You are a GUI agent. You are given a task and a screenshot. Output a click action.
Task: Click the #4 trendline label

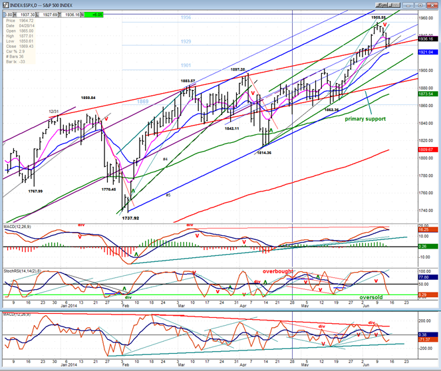click(x=165, y=160)
